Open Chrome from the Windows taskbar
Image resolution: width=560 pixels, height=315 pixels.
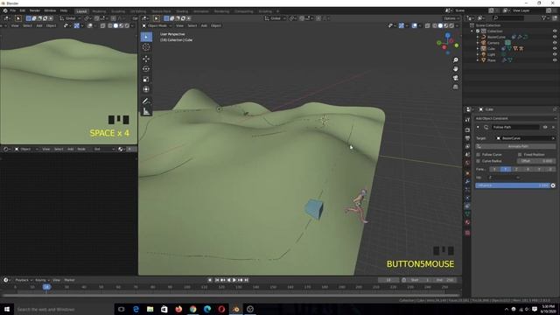(x=192, y=309)
